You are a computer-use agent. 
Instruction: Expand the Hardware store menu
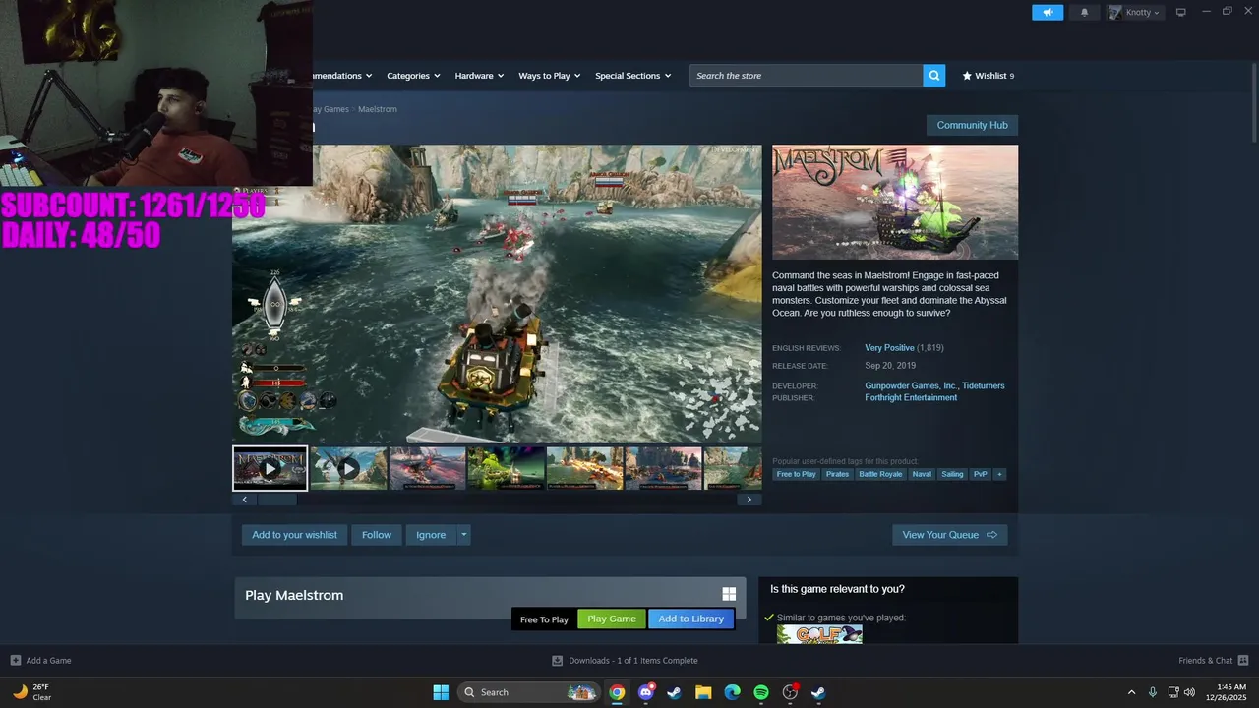click(479, 76)
